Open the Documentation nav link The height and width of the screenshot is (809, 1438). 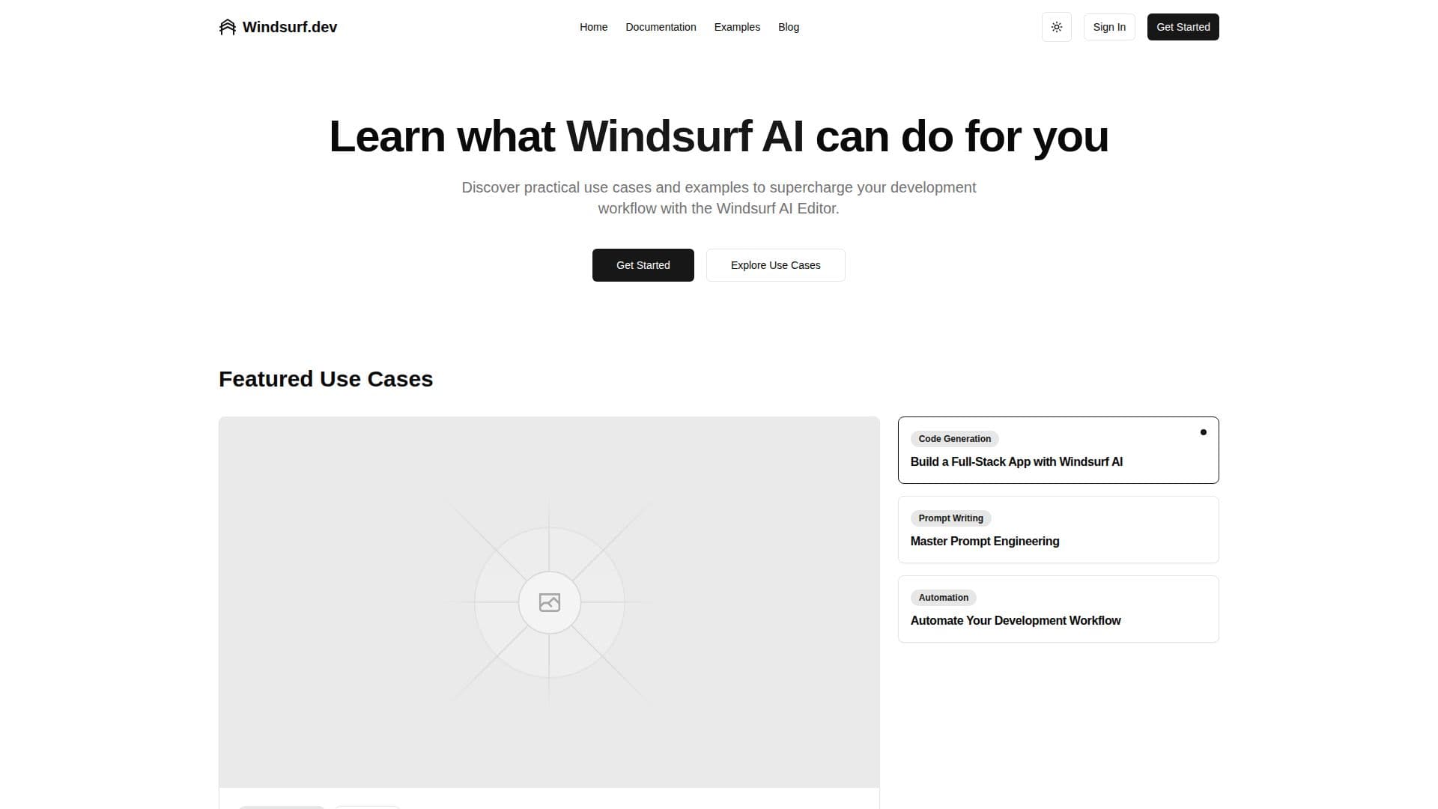tap(661, 27)
